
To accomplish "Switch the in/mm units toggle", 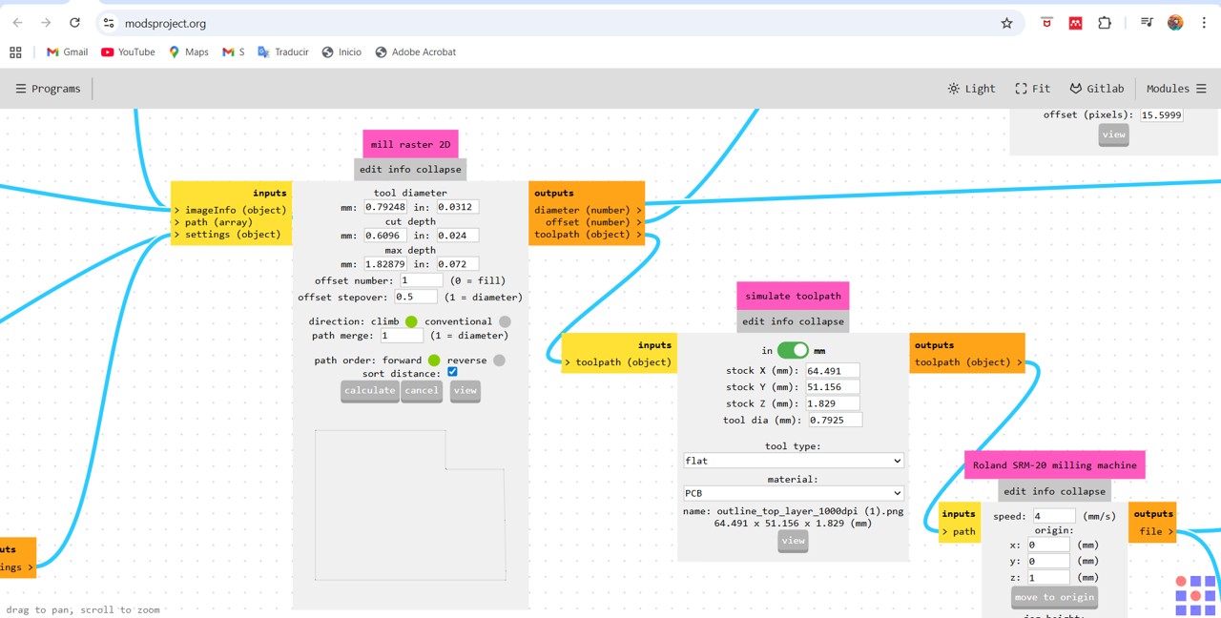I will [793, 350].
